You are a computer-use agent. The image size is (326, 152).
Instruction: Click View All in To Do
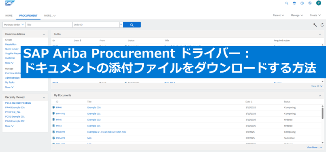[317, 86]
